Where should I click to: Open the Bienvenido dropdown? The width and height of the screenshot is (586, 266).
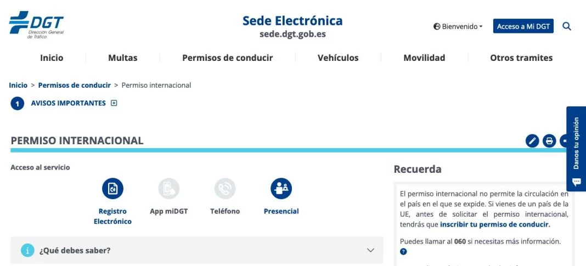(x=458, y=26)
